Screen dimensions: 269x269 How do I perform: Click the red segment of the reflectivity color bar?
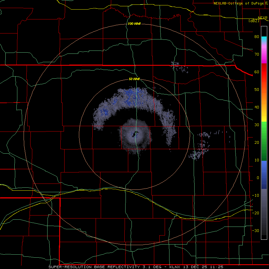click(x=264, y=72)
